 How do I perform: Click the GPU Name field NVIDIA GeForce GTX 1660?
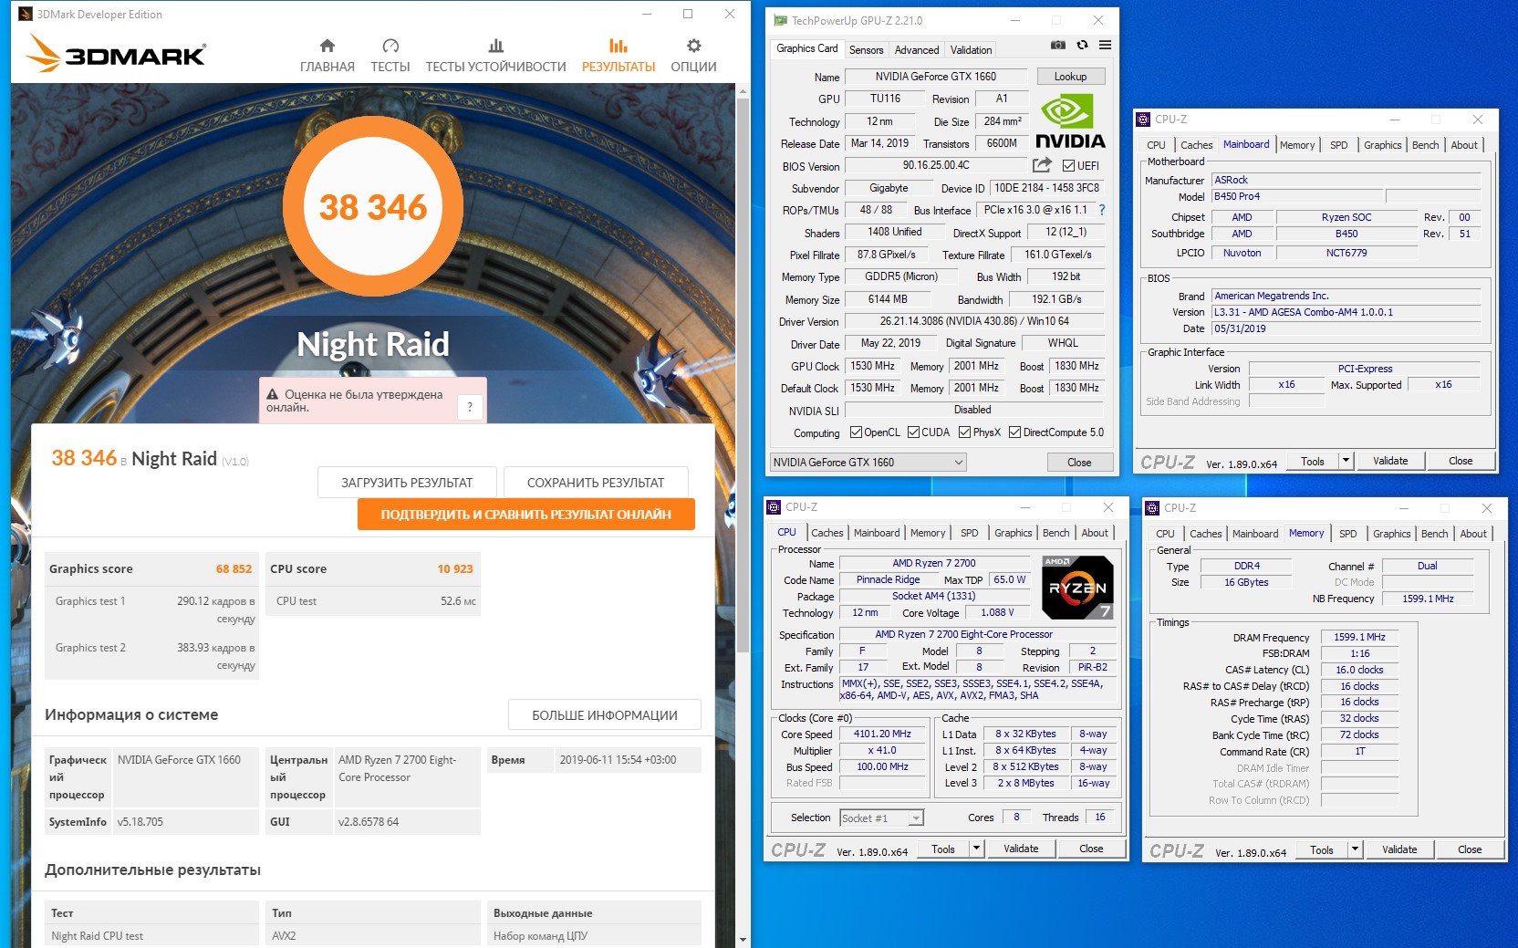(x=936, y=77)
